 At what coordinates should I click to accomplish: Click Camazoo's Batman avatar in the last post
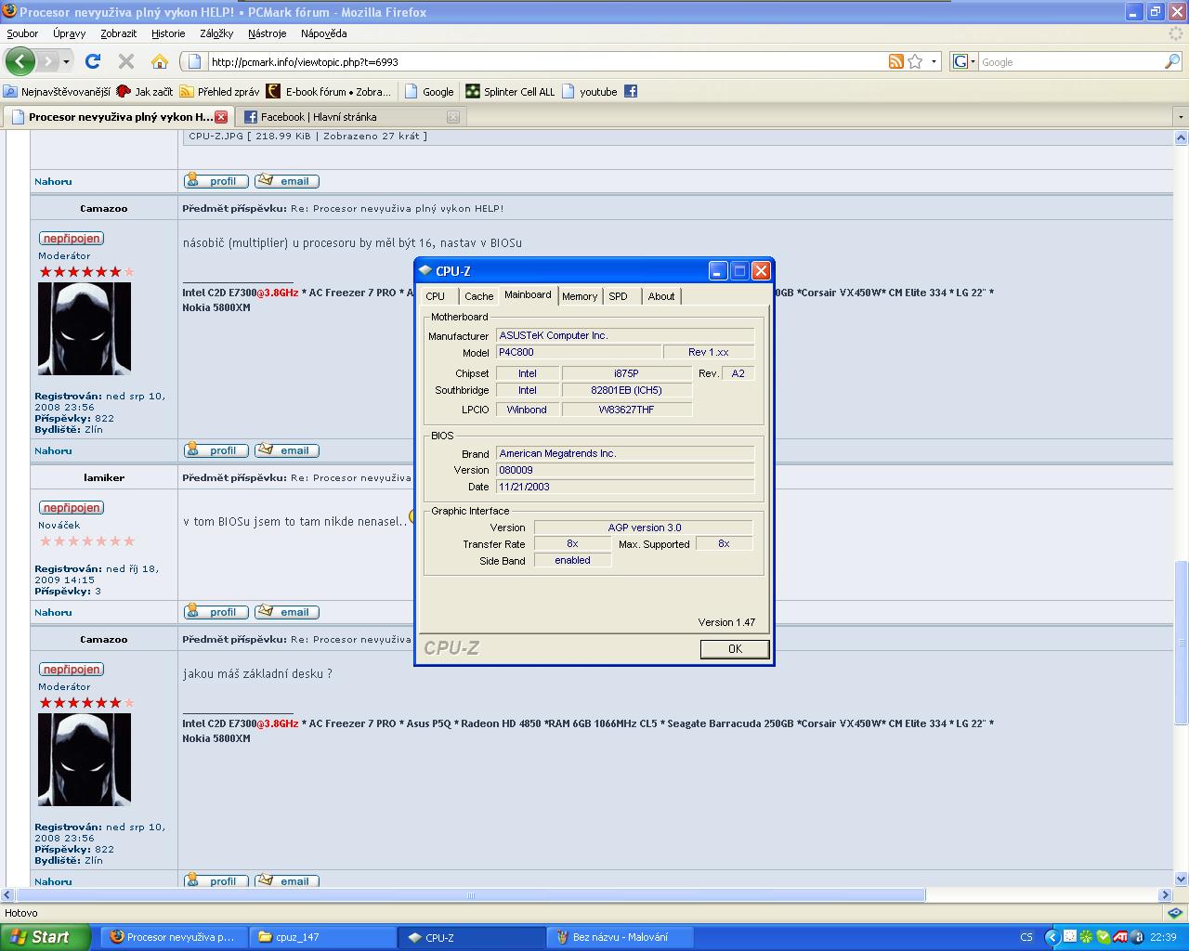[85, 760]
